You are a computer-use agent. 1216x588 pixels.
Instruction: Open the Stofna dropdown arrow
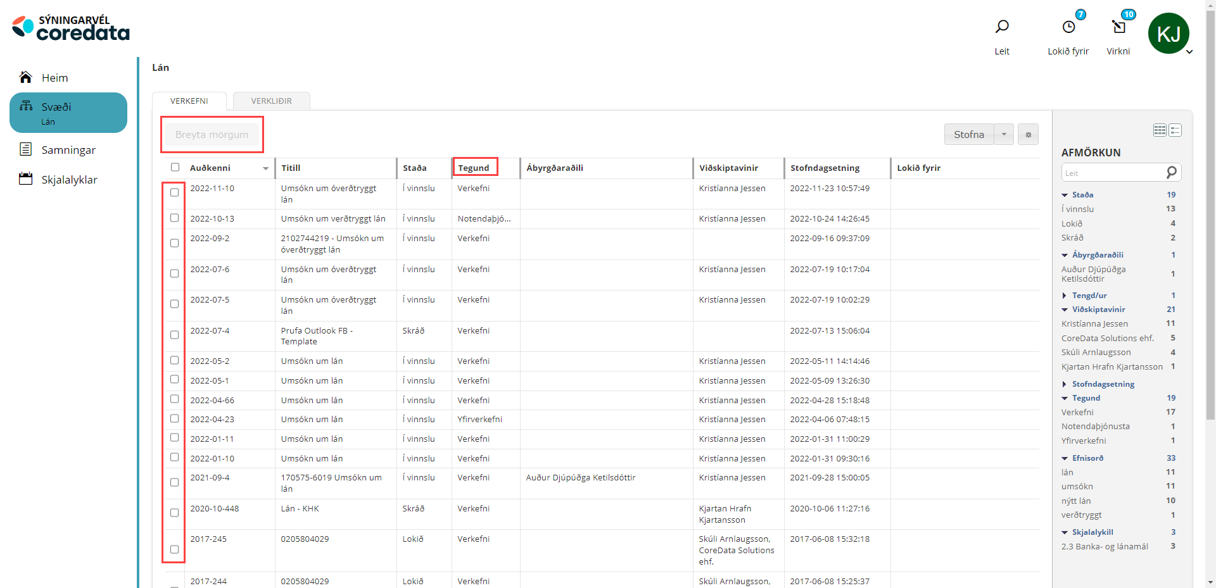[x=1004, y=134]
